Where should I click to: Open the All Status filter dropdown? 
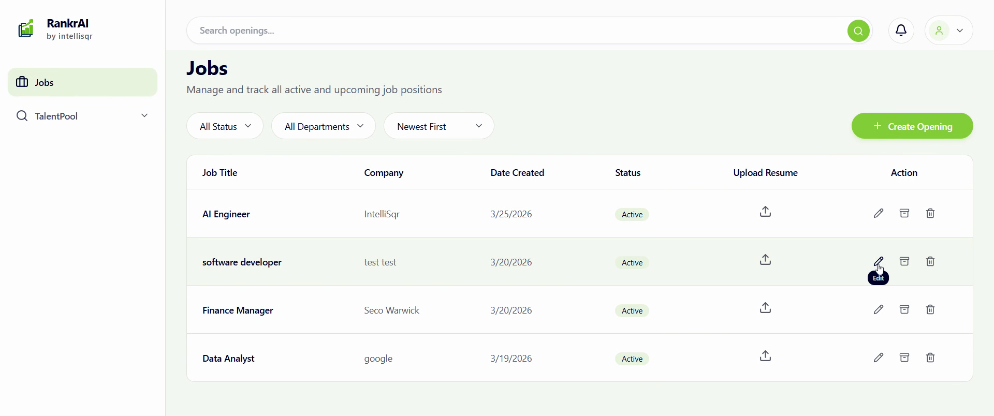(225, 126)
